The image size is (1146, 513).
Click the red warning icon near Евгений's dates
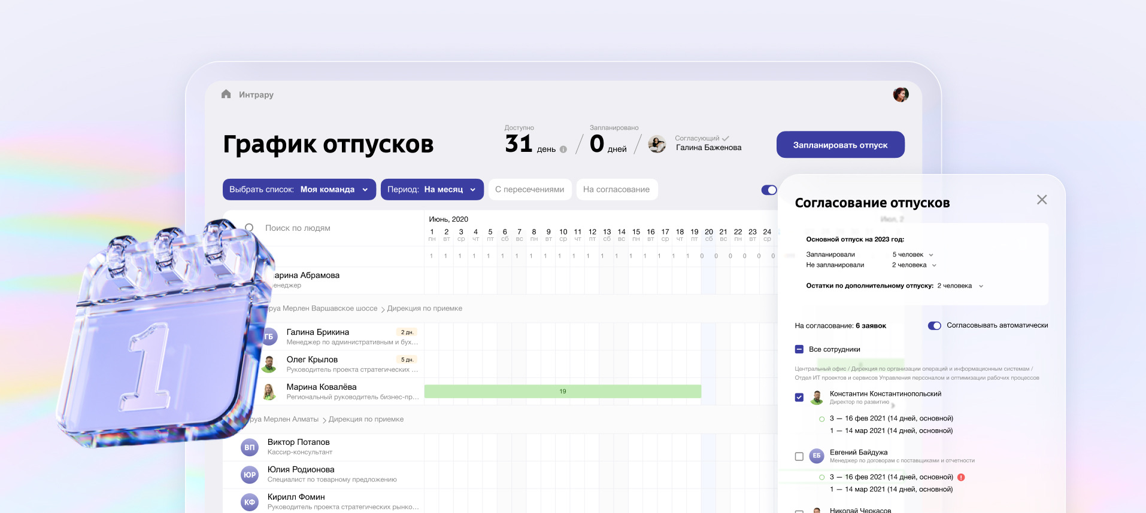tap(961, 477)
